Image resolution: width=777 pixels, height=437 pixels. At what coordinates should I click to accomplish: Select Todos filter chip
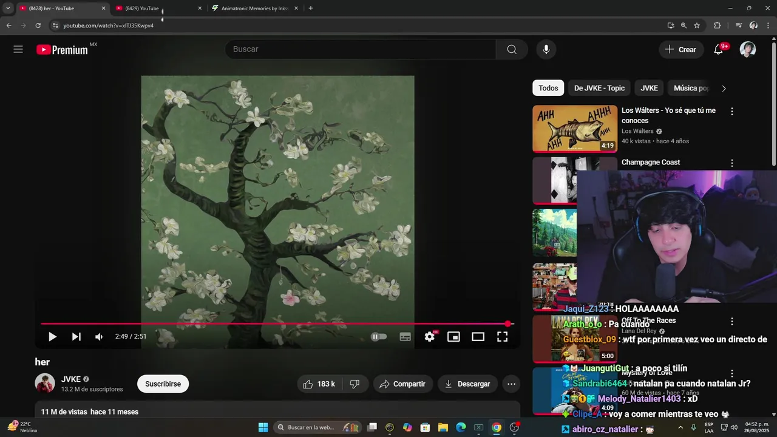click(548, 88)
